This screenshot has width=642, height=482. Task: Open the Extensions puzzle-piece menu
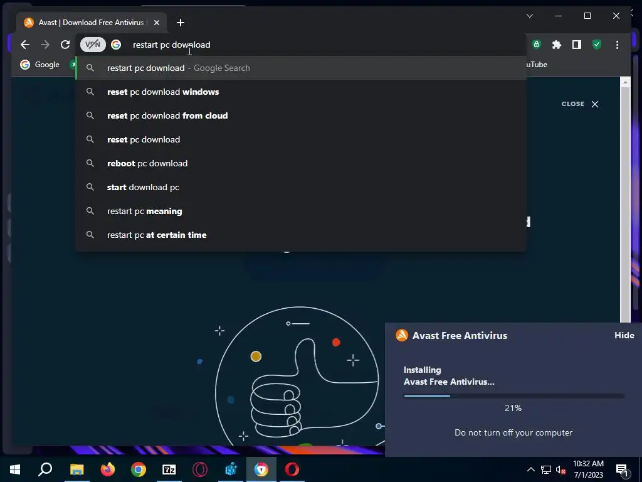click(557, 45)
